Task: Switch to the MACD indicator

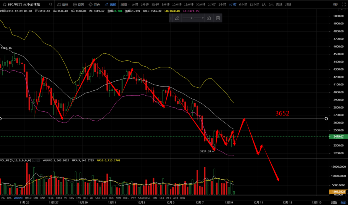Action: [x=28, y=198]
